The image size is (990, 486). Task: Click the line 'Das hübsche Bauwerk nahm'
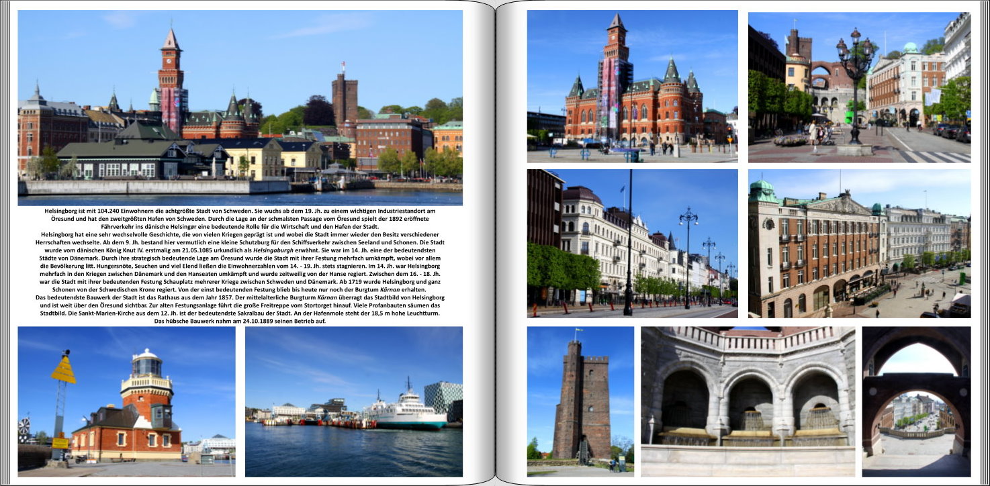[x=240, y=322]
